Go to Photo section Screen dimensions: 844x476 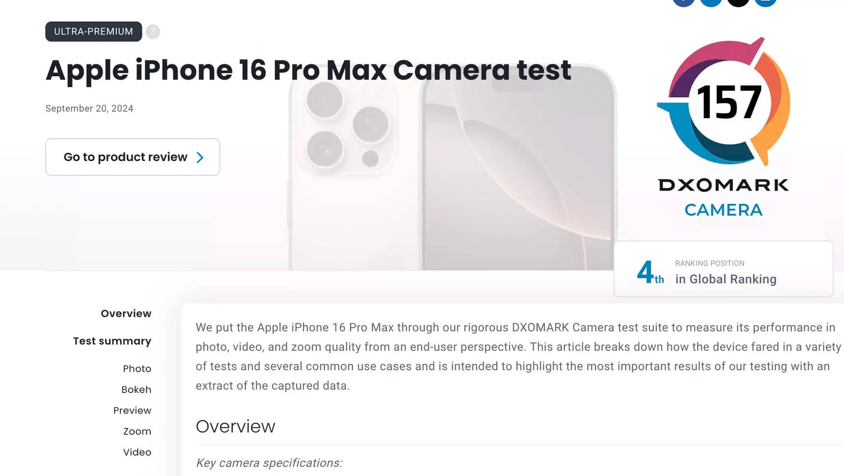[137, 369]
